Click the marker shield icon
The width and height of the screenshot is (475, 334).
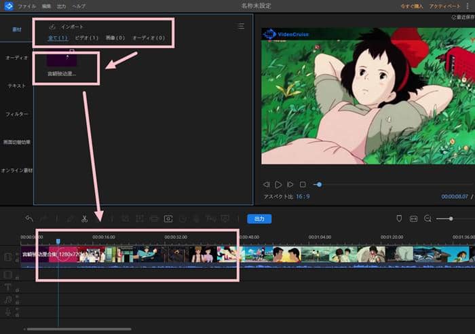click(x=399, y=219)
